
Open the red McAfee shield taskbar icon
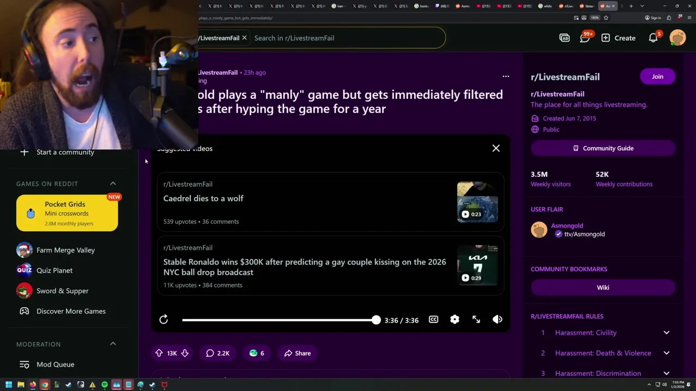(x=164, y=385)
